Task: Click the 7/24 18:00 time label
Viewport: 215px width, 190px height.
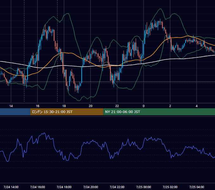Action: coord(64,187)
